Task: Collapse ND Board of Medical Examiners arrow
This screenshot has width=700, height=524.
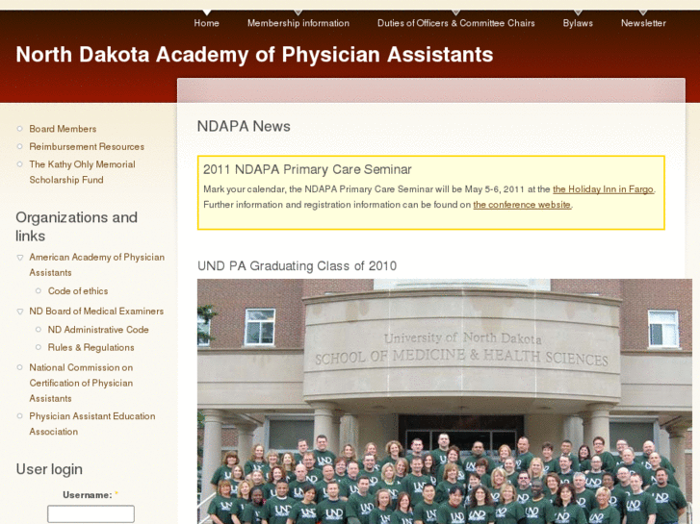Action: click(x=19, y=312)
